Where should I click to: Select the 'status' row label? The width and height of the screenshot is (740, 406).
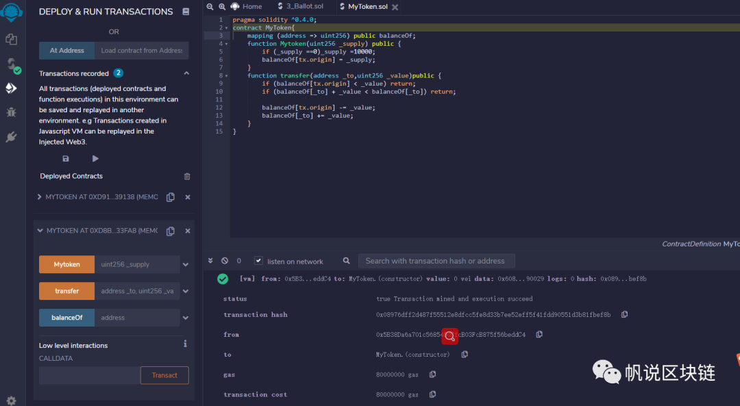(235, 299)
